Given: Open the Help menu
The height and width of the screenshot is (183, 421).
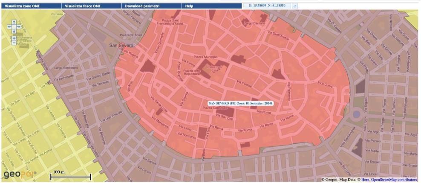Looking at the screenshot, I should (189, 6).
